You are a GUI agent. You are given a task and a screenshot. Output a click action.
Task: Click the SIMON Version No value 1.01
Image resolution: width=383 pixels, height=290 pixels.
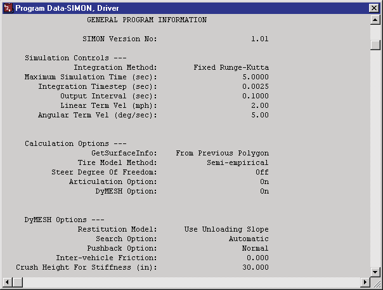coord(260,39)
